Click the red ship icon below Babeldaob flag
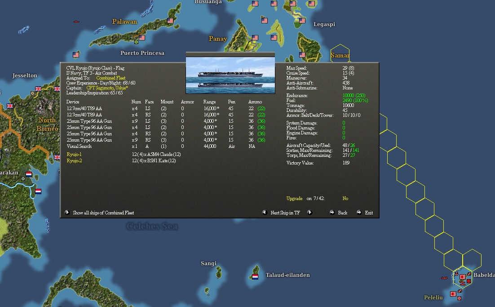495x307 pixels. point(463,283)
